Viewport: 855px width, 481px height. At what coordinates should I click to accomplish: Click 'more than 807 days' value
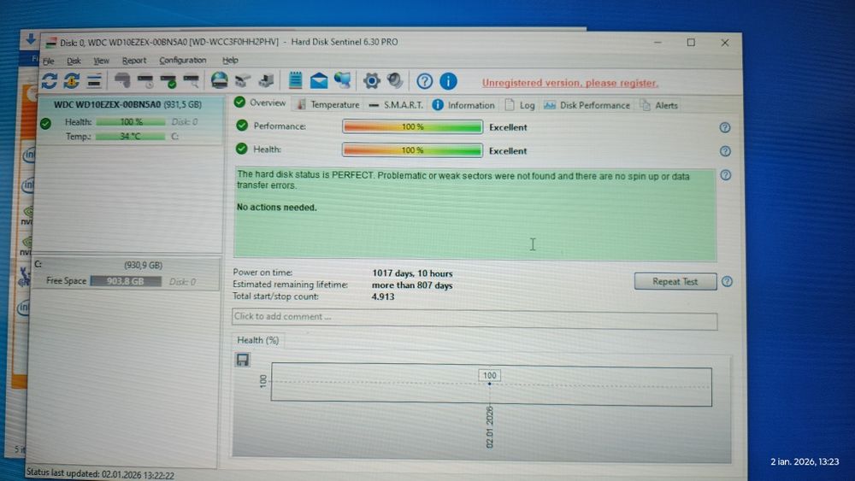click(412, 284)
